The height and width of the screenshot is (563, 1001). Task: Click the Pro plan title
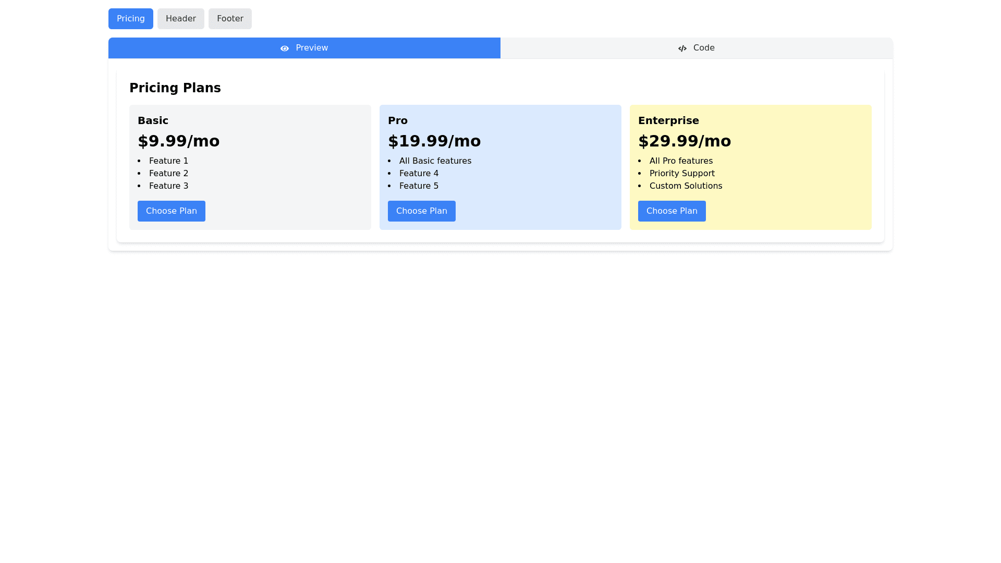[397, 120]
